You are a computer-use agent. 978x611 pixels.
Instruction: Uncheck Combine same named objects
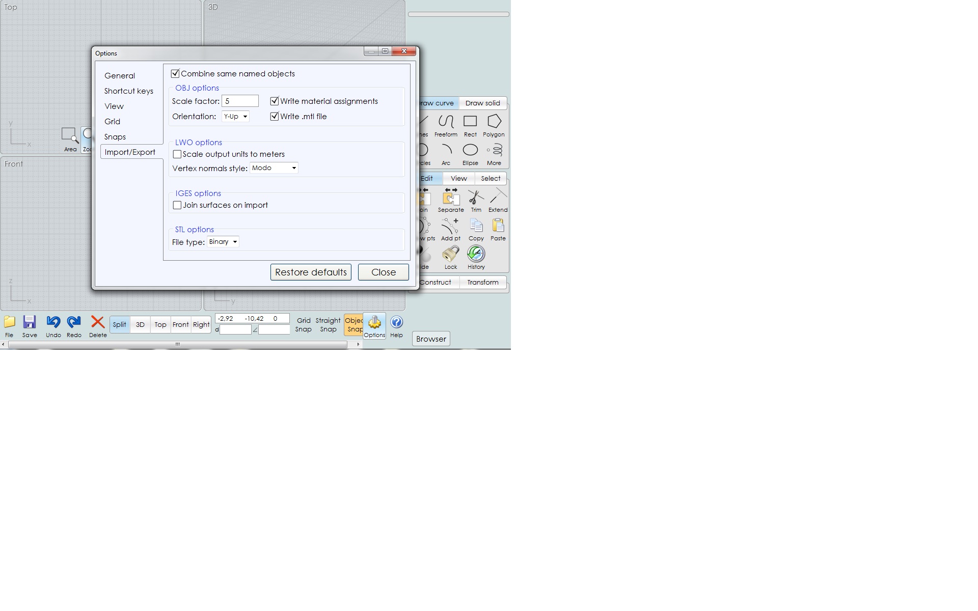[175, 74]
